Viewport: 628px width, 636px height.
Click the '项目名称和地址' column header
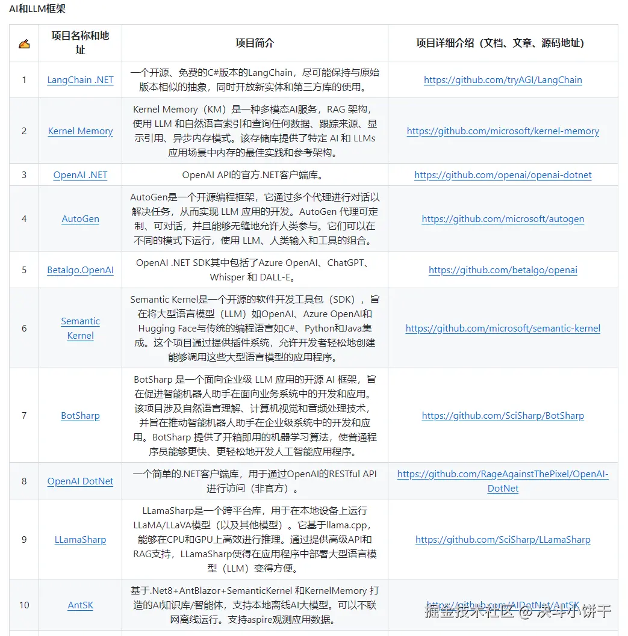click(x=80, y=43)
